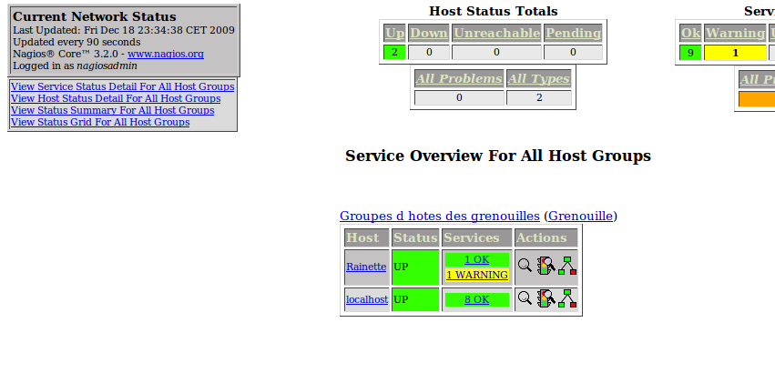Visit the www.nagios.org link
Screen dimensions: 775x373
pos(165,55)
